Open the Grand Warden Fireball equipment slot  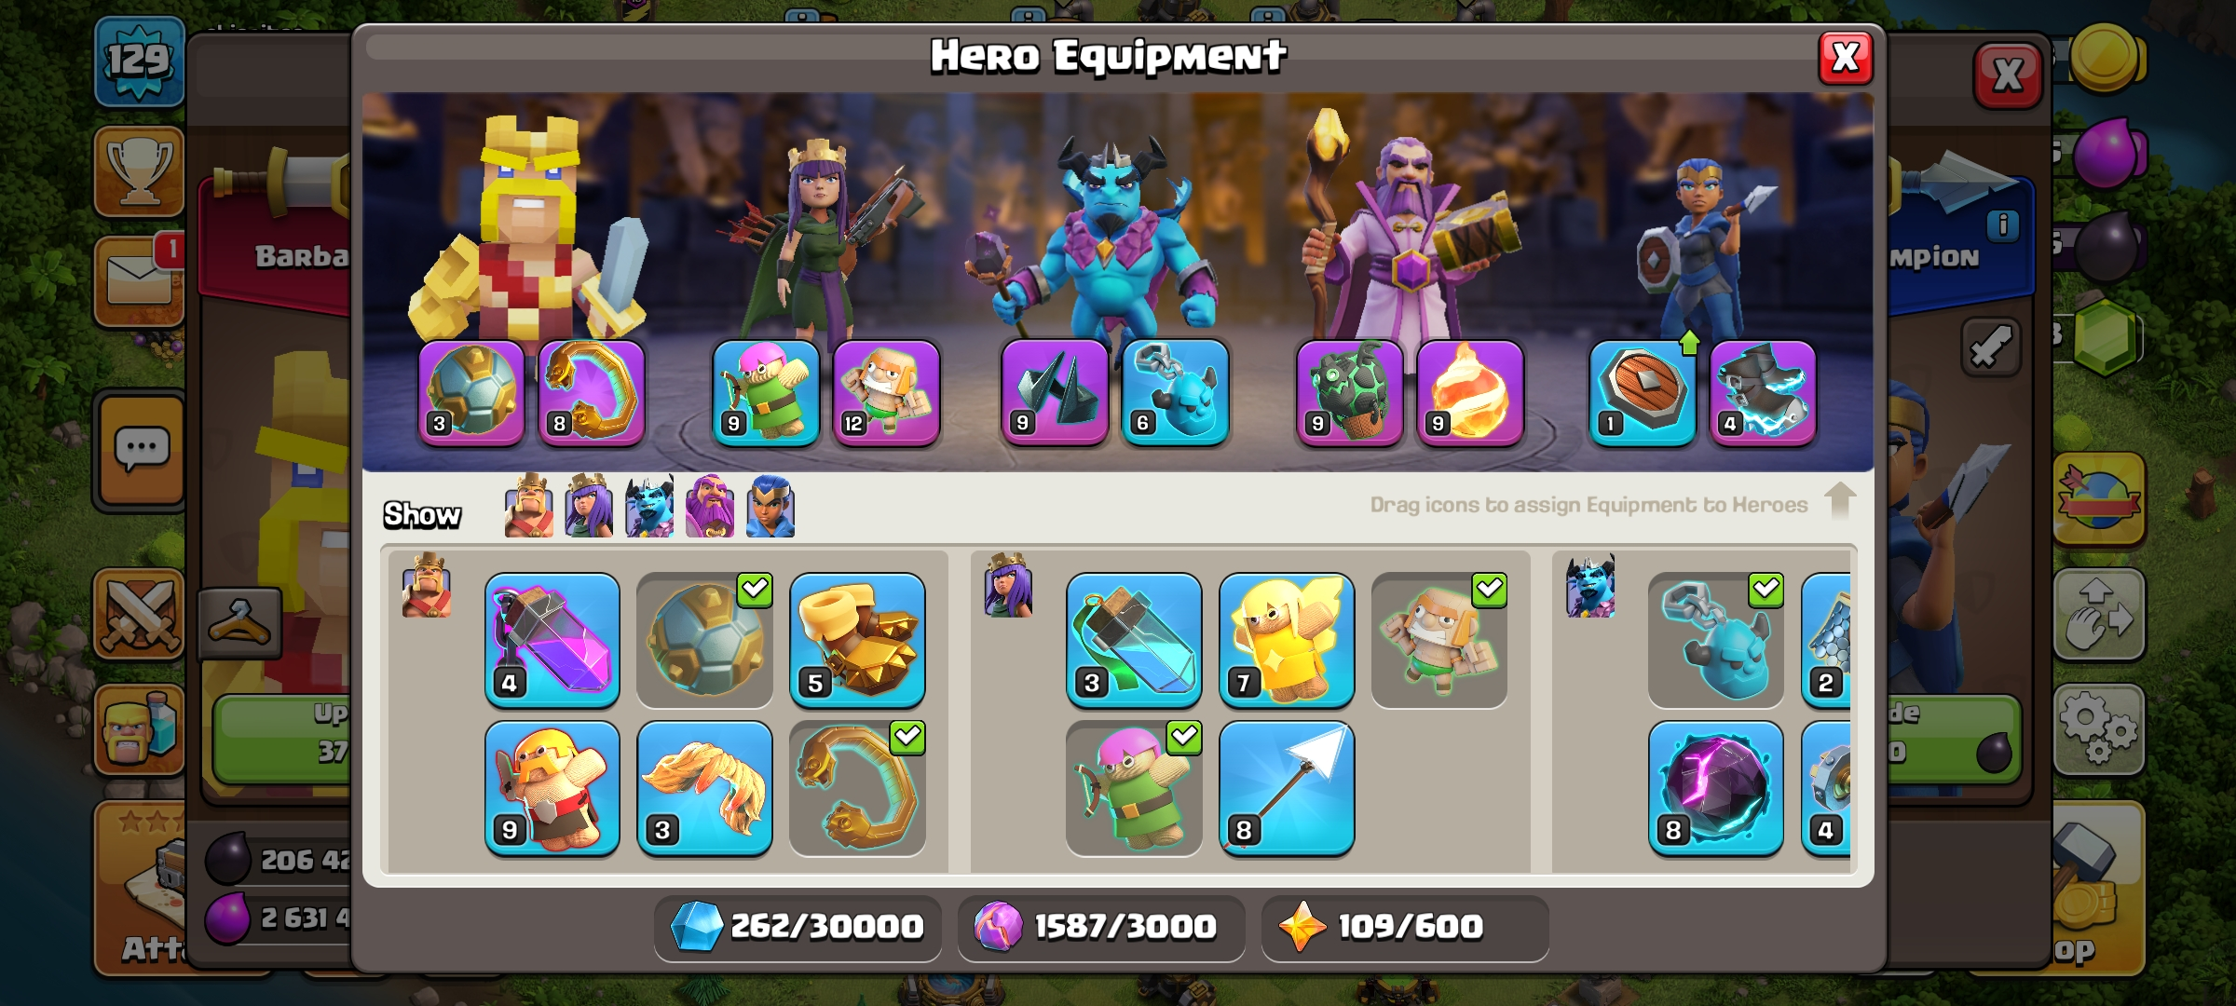coord(1470,393)
